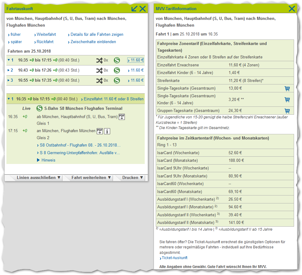The image size is (302, 275).
Task: Click Einzelfahrt 11.60 € oder 8 Streifen link
Action: [112, 99]
